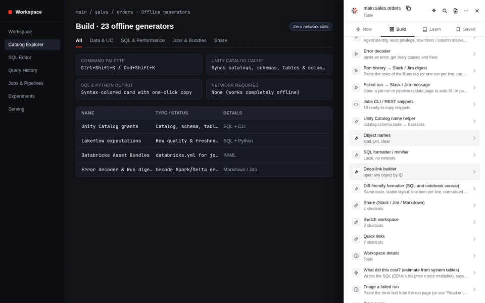Click the NAME column header
Screen dimensions: 485x303
pyautogui.click(x=88, y=113)
